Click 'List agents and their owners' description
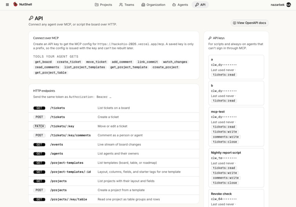 tap(118, 154)
